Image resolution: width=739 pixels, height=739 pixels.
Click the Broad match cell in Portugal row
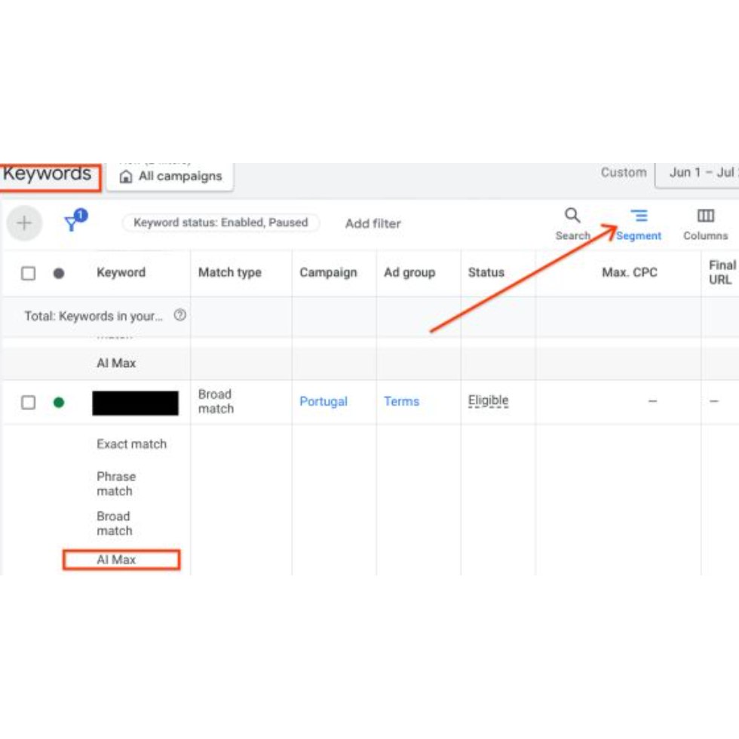click(x=216, y=401)
